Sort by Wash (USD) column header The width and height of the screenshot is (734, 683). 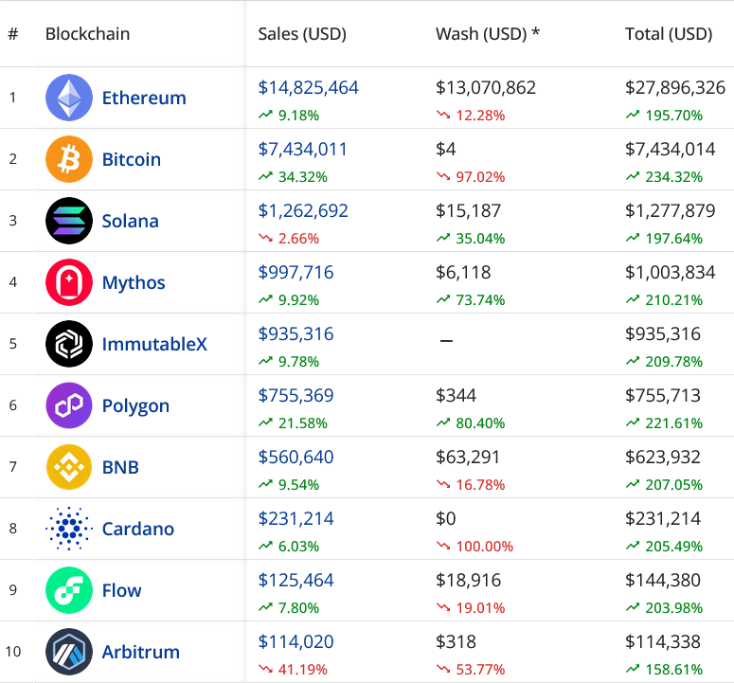point(487,34)
